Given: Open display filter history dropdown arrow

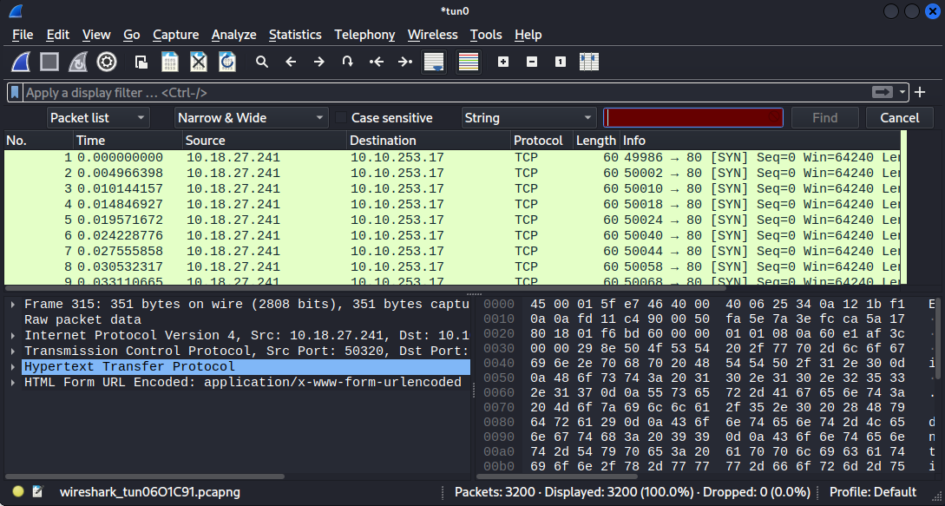Looking at the screenshot, I should pos(902,92).
